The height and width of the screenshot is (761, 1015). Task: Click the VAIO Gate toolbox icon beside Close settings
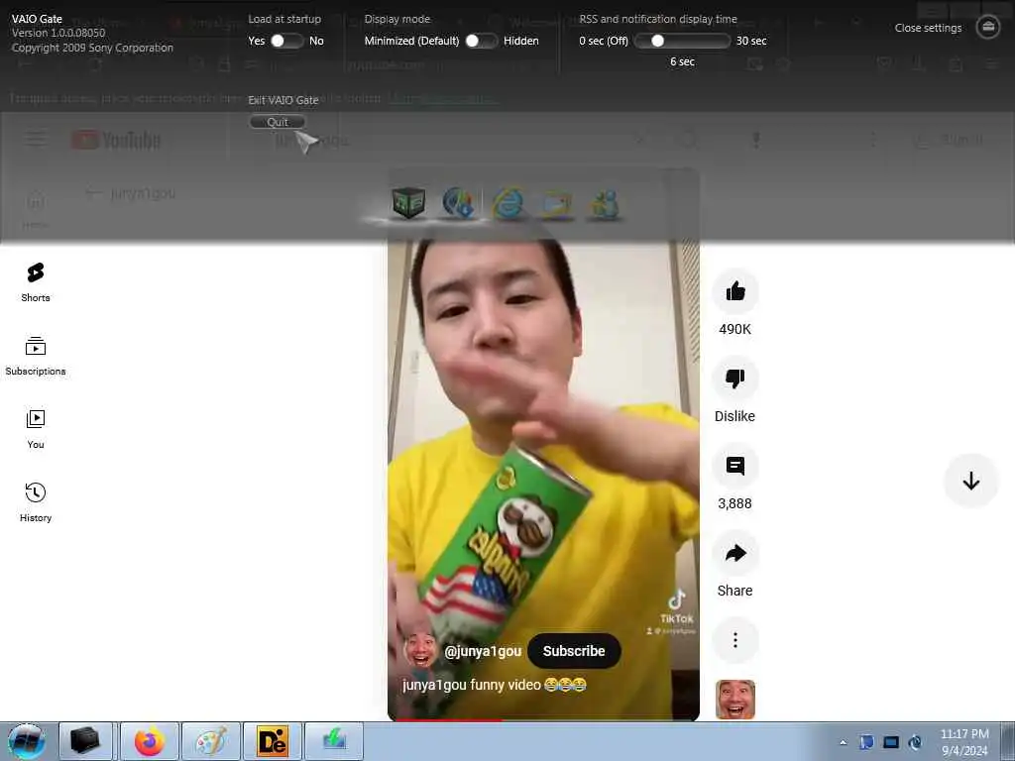pyautogui.click(x=988, y=27)
